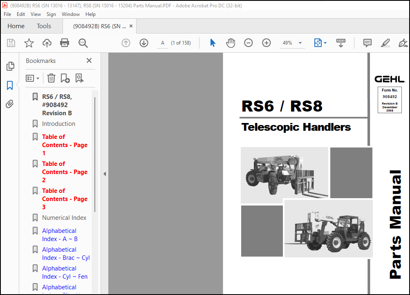Open the Page Thumbnails panel icon

10,66
